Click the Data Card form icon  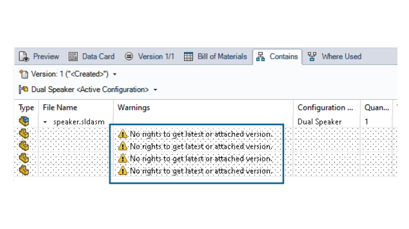click(73, 56)
